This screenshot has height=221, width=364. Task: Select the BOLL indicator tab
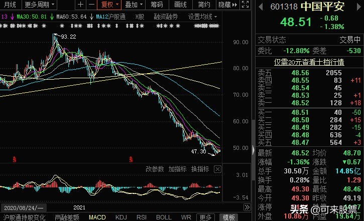[x=164, y=217]
